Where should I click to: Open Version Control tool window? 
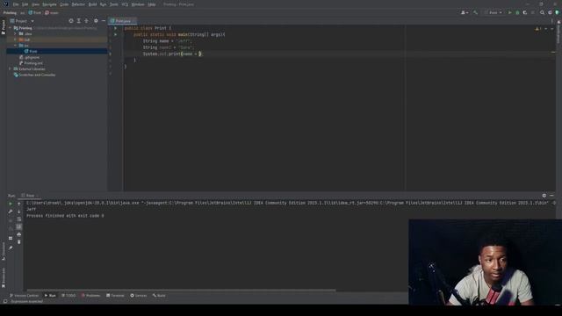(x=24, y=296)
